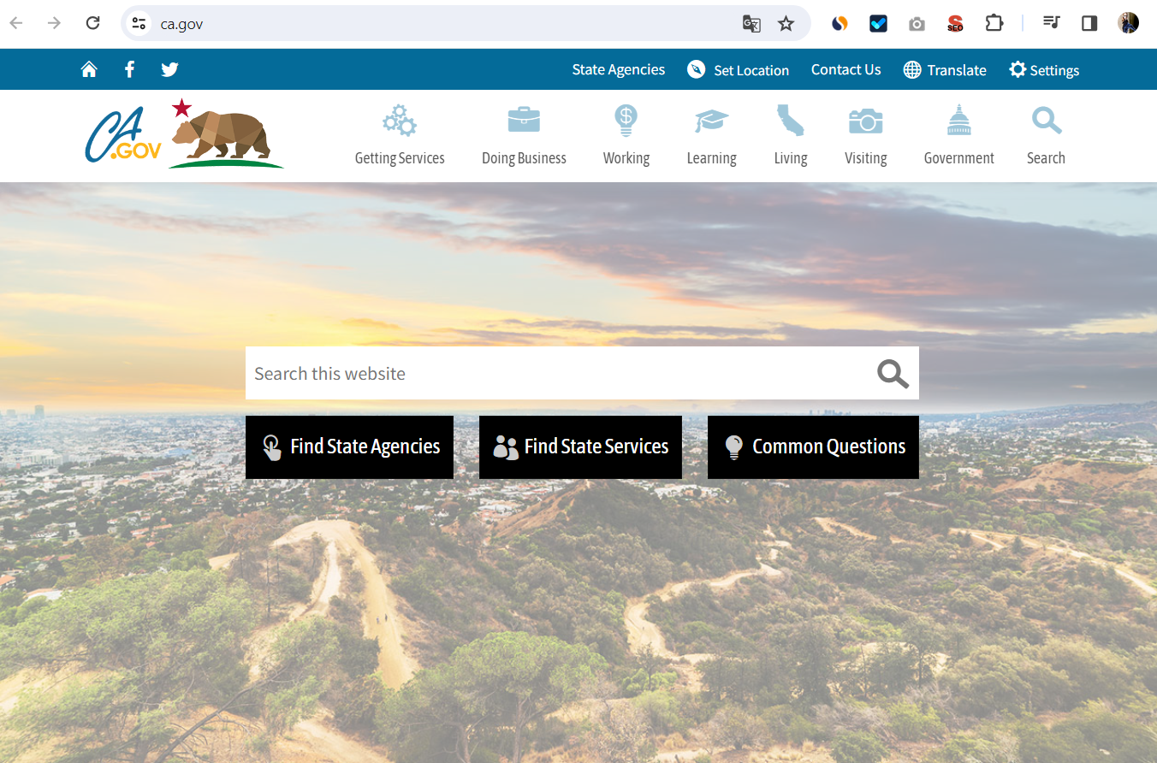This screenshot has width=1157, height=763.
Task: Focus the Search this website field
Action: pyautogui.click(x=556, y=374)
